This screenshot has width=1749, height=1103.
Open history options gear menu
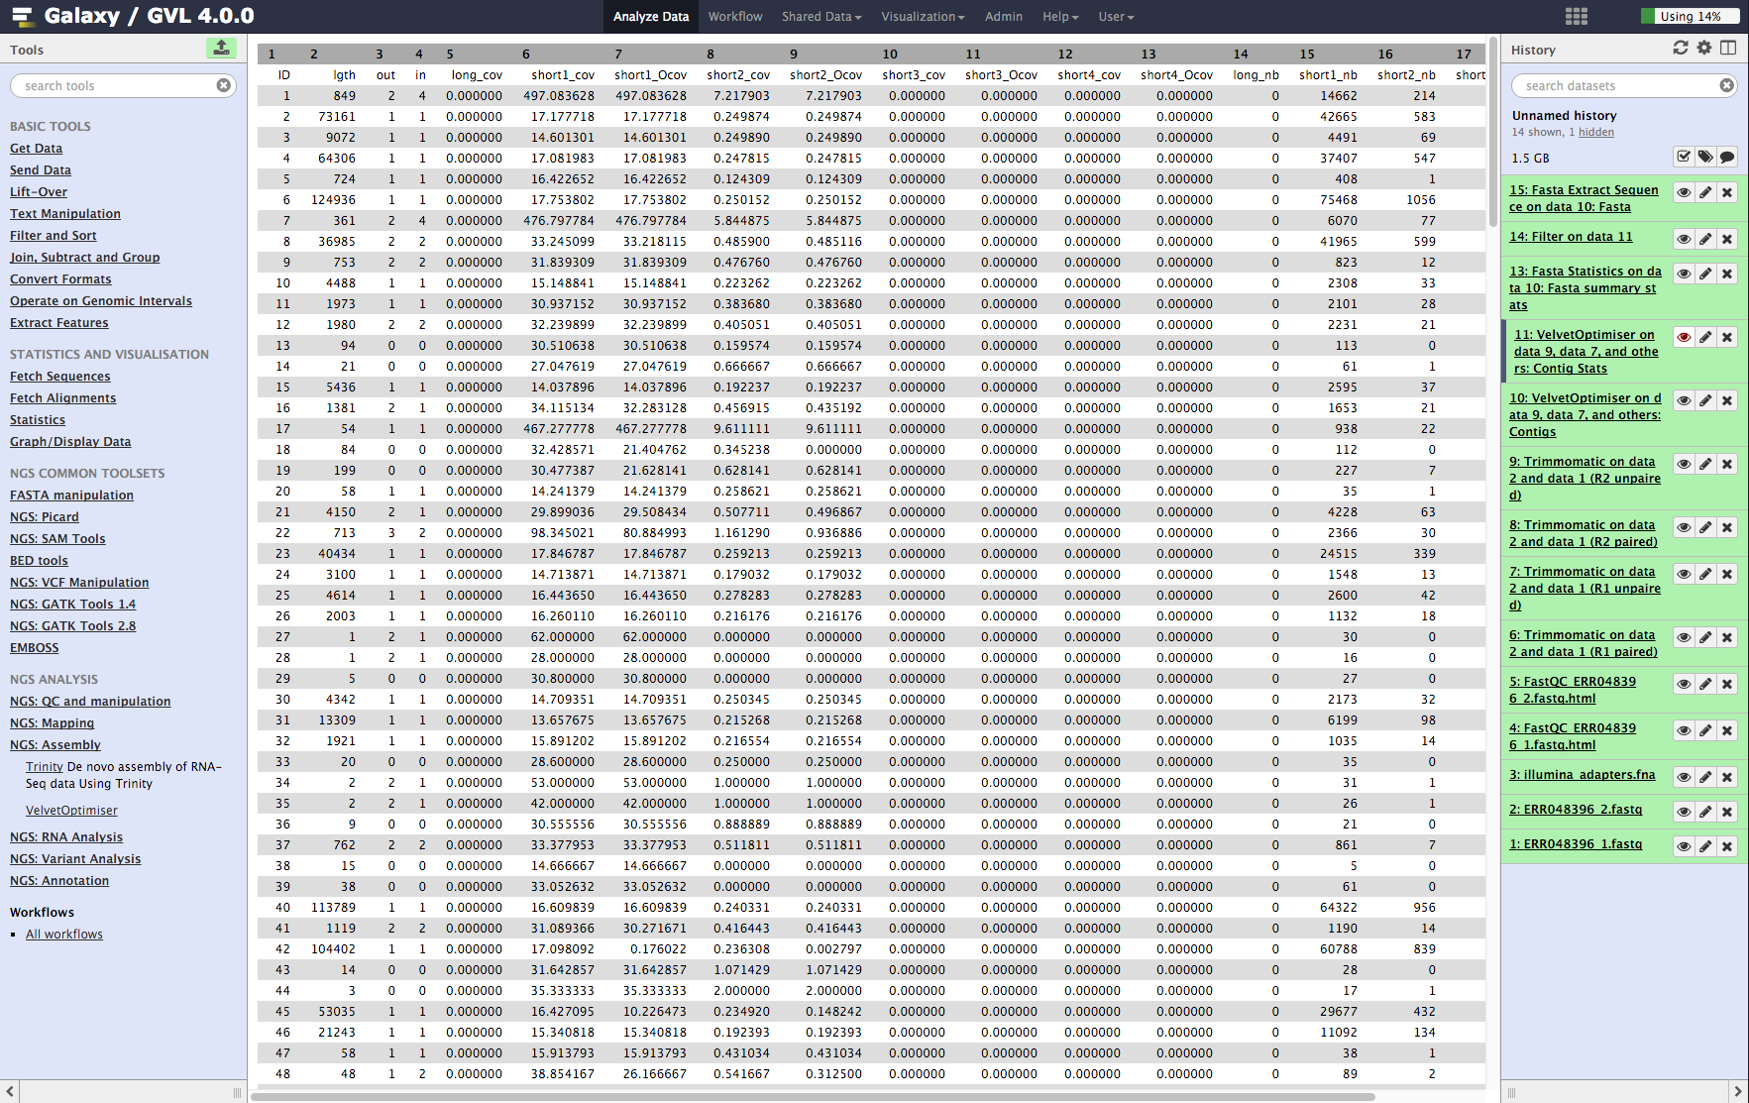(x=1704, y=48)
